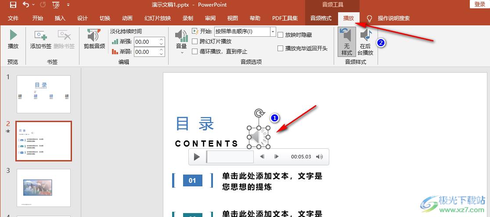This screenshot has width=490, height=217.
Task: Open the File (文件) tab
Action: click(13, 18)
